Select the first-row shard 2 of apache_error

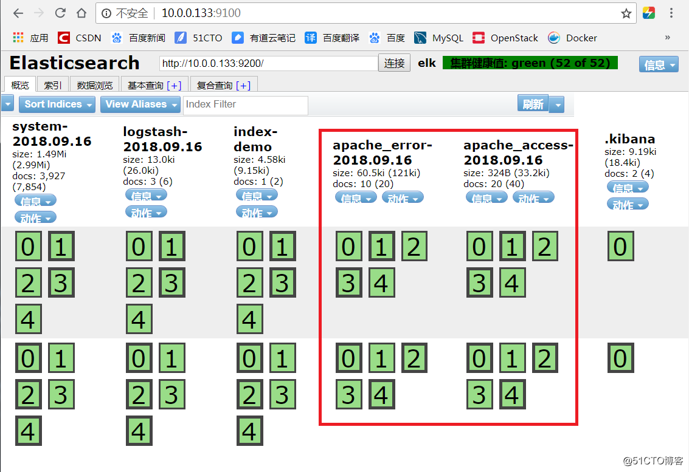coord(414,246)
